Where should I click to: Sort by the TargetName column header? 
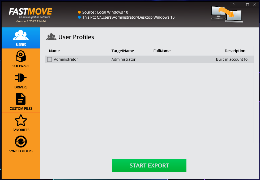(x=123, y=51)
